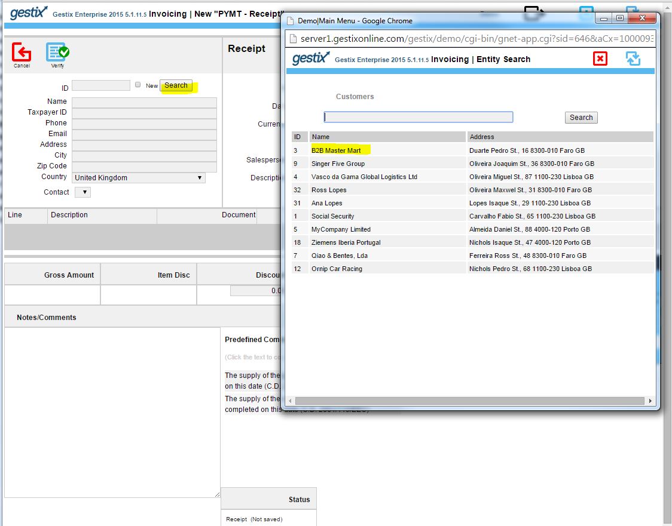672x526 pixels.
Task: Select customer Ross Lopes
Action: pyautogui.click(x=329, y=190)
